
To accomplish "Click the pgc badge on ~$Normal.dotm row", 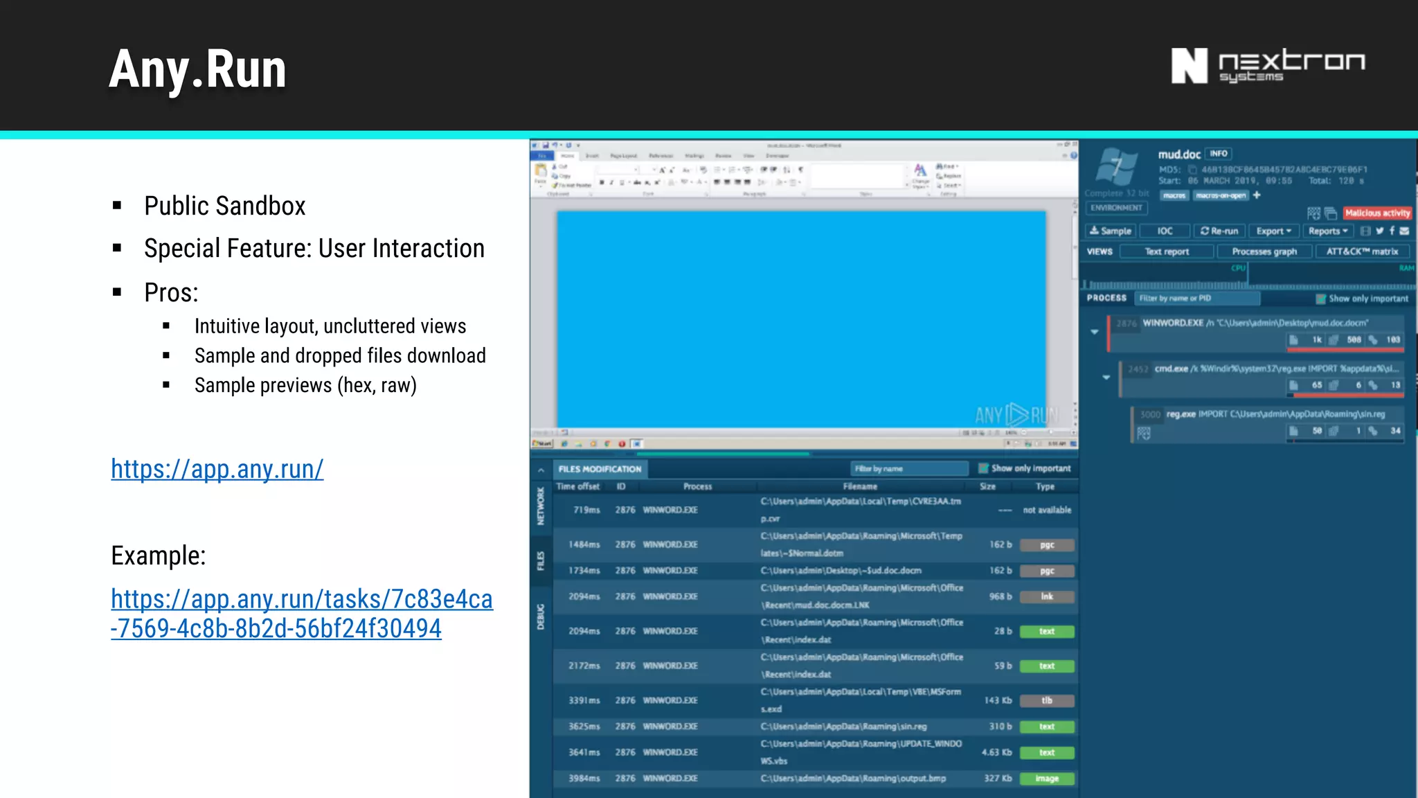I will click(x=1047, y=545).
